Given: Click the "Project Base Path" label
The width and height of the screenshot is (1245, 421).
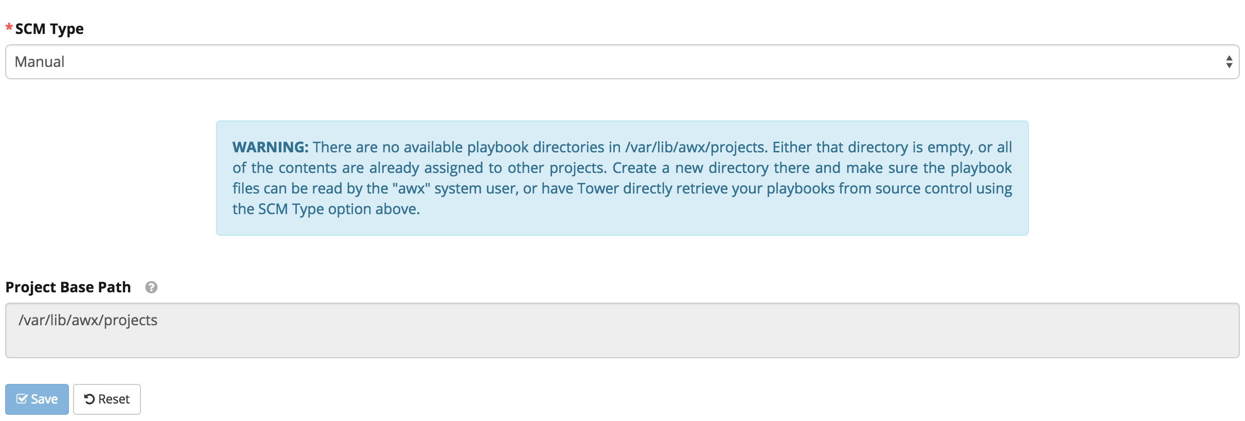Looking at the screenshot, I should 68,287.
